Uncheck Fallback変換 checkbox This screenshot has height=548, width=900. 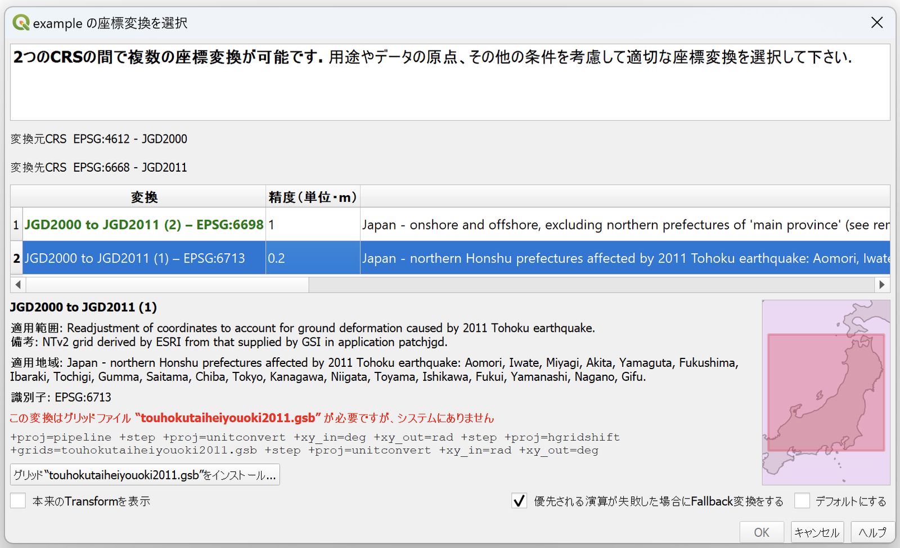519,501
